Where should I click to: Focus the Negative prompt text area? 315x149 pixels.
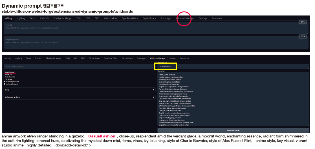coord(156,43)
